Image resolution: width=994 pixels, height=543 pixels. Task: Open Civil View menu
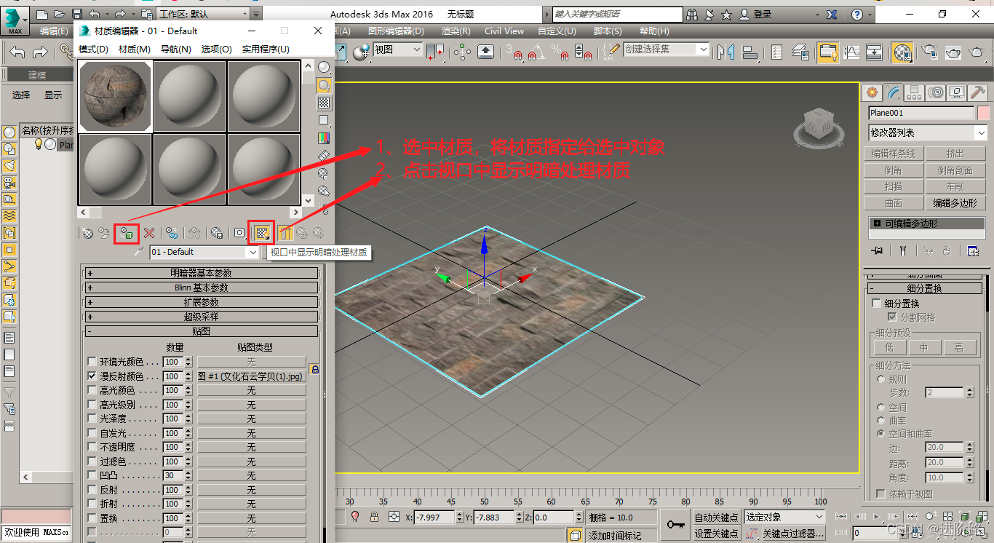[504, 31]
